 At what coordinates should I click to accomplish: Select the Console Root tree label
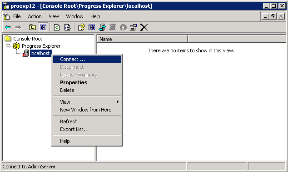(28, 39)
